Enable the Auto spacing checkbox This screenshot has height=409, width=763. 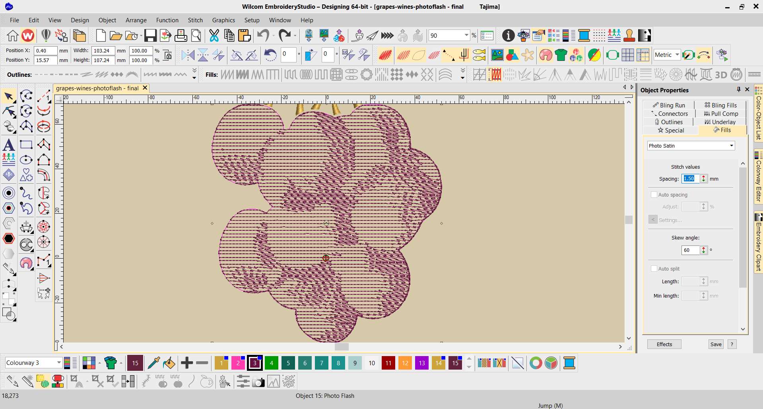654,195
